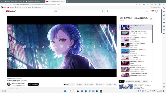Viewport: 166px width, 93px height.
Task: Open the share button below video
Action: pyautogui.click(x=79, y=84)
